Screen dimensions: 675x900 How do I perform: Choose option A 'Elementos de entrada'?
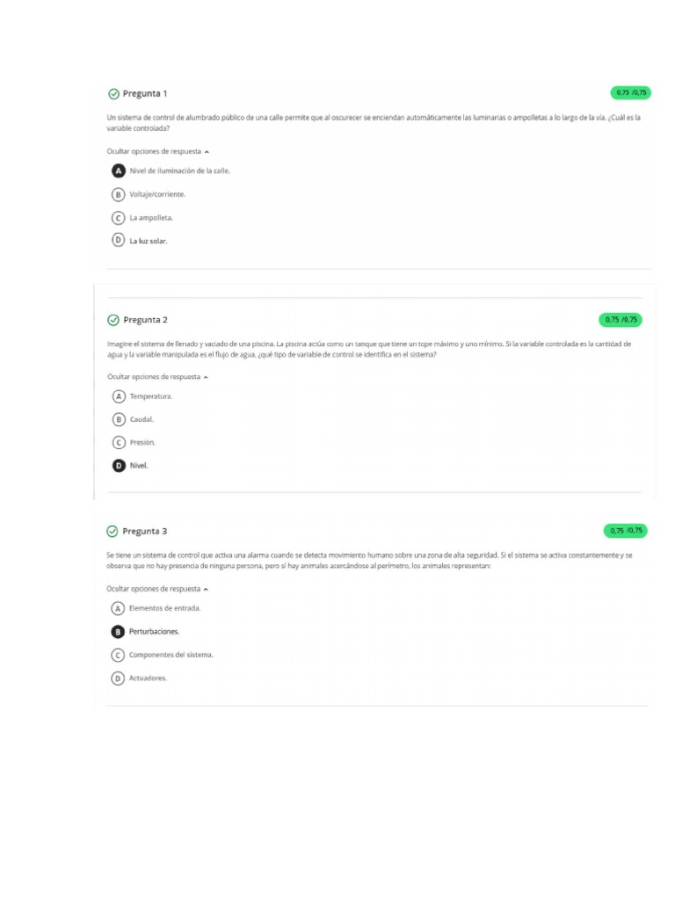pyautogui.click(x=118, y=608)
